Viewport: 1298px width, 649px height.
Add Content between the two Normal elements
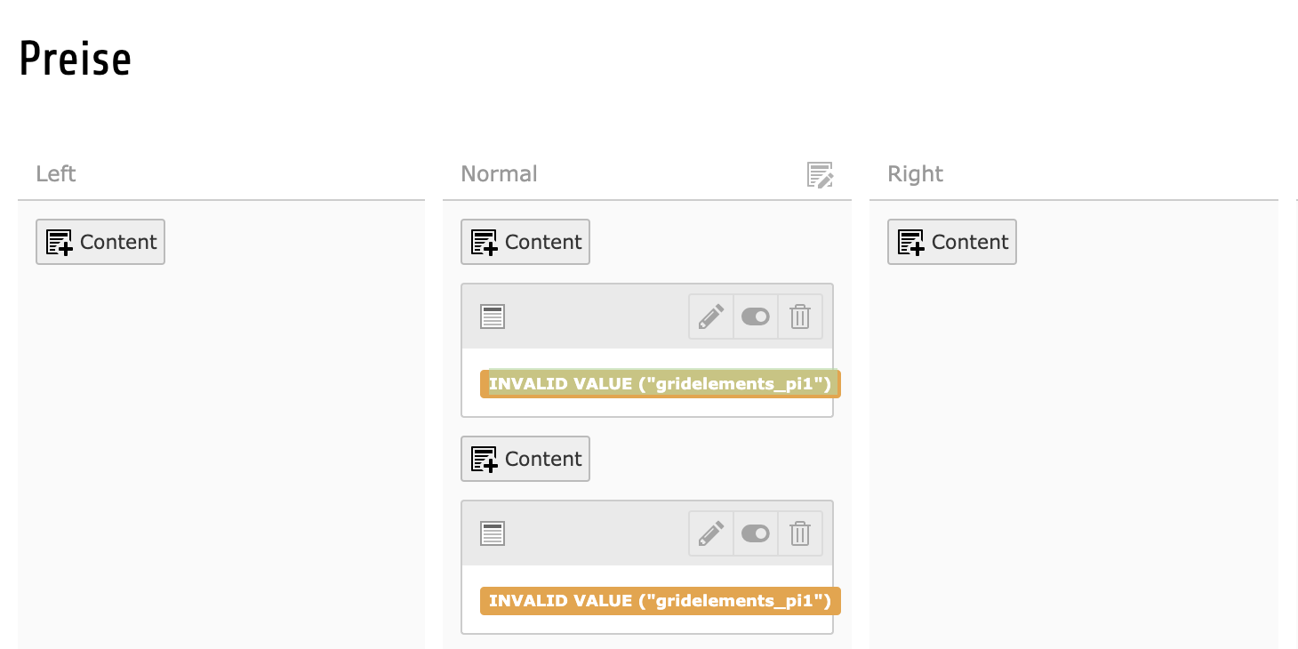(x=525, y=459)
